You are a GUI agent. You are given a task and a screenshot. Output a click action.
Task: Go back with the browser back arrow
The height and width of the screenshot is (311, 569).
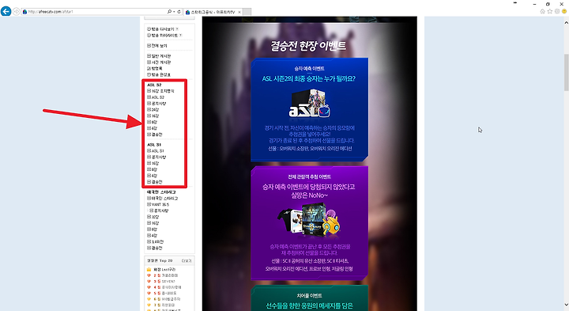[x=6, y=11]
